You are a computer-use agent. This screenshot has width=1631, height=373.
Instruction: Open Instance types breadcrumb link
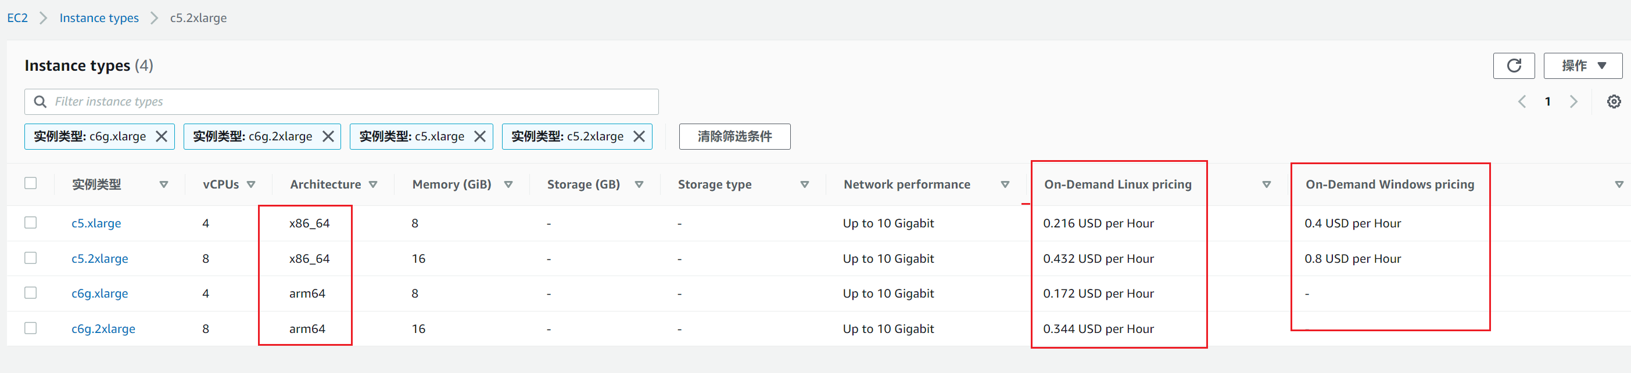[x=99, y=18]
